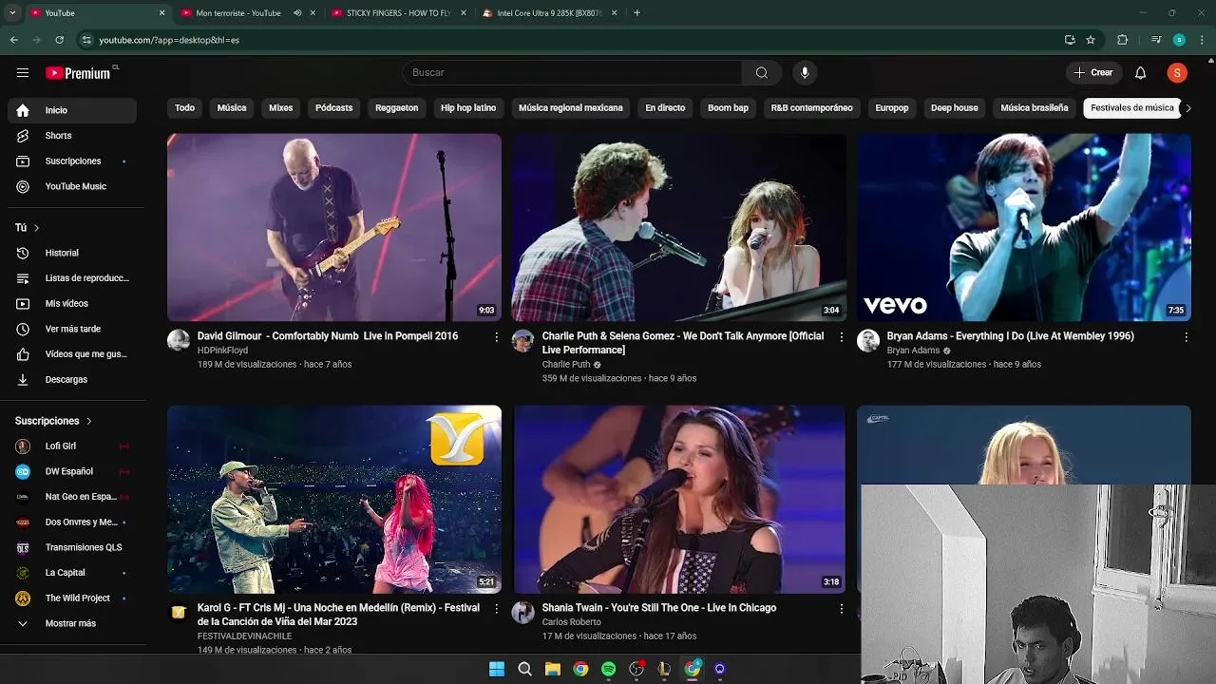Open OBS Studio from the taskbar
The image size is (1216, 684).
pyautogui.click(x=636, y=669)
